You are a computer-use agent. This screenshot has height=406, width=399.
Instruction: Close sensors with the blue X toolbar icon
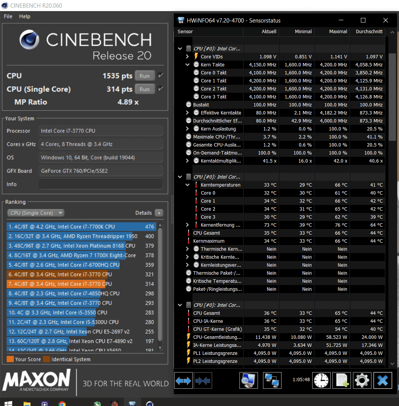(383, 380)
